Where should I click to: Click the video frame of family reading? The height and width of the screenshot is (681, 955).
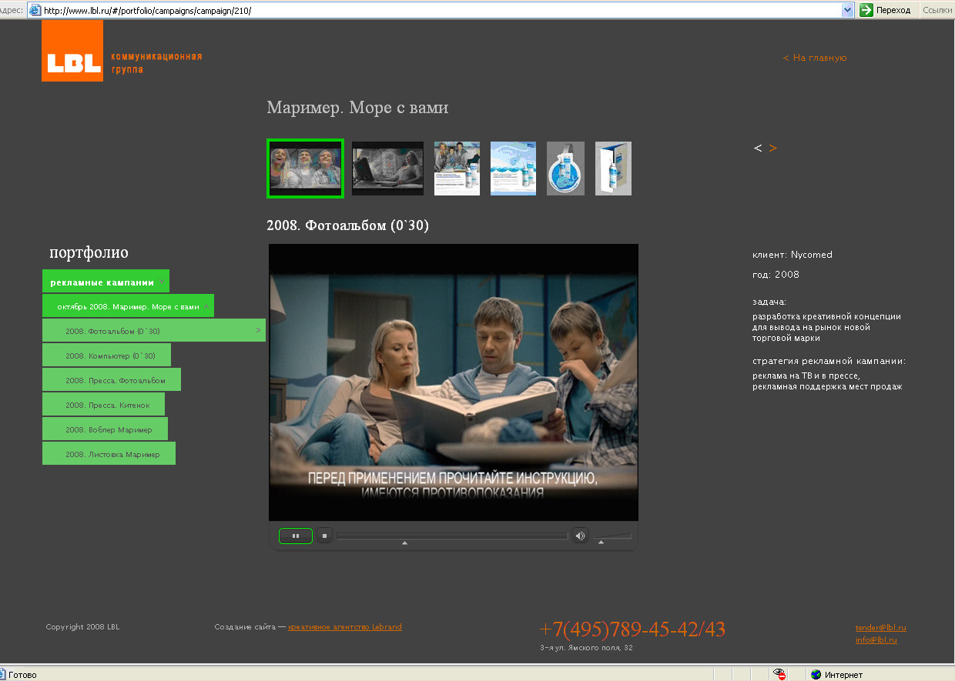(454, 382)
